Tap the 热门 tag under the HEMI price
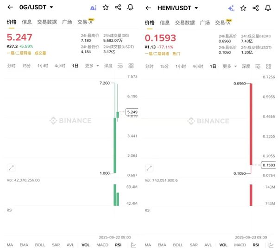The width and height of the screenshot is (278, 251). (x=177, y=53)
